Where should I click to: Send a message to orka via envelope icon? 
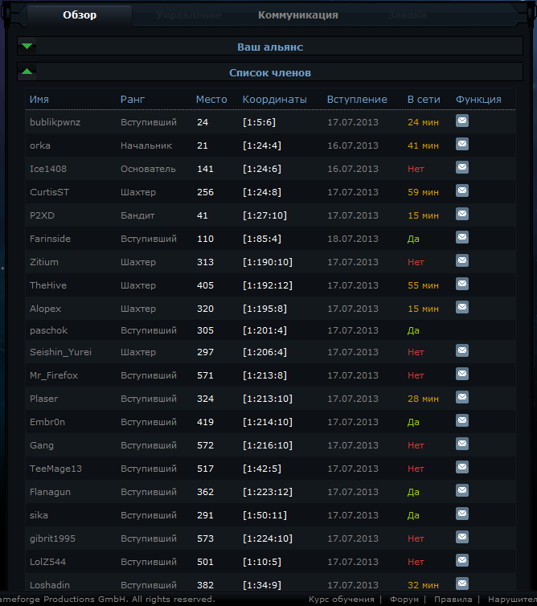tap(462, 145)
